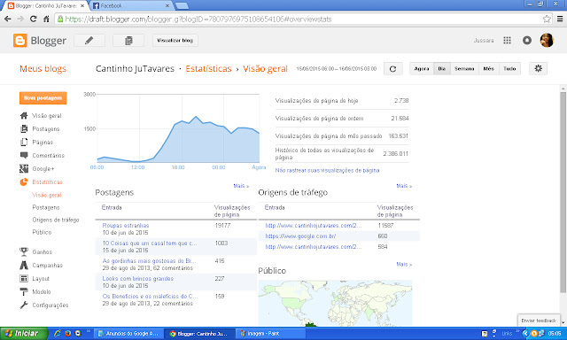Click the Estatísticas pie chart icon
Screen dimensions: 567x340
(x=24, y=182)
